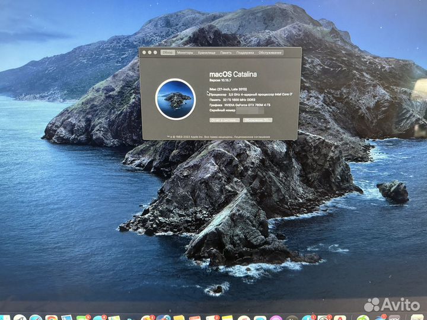Click the macOS Catalina title text
Viewport: 427px width, 320px height.
[x=233, y=74]
